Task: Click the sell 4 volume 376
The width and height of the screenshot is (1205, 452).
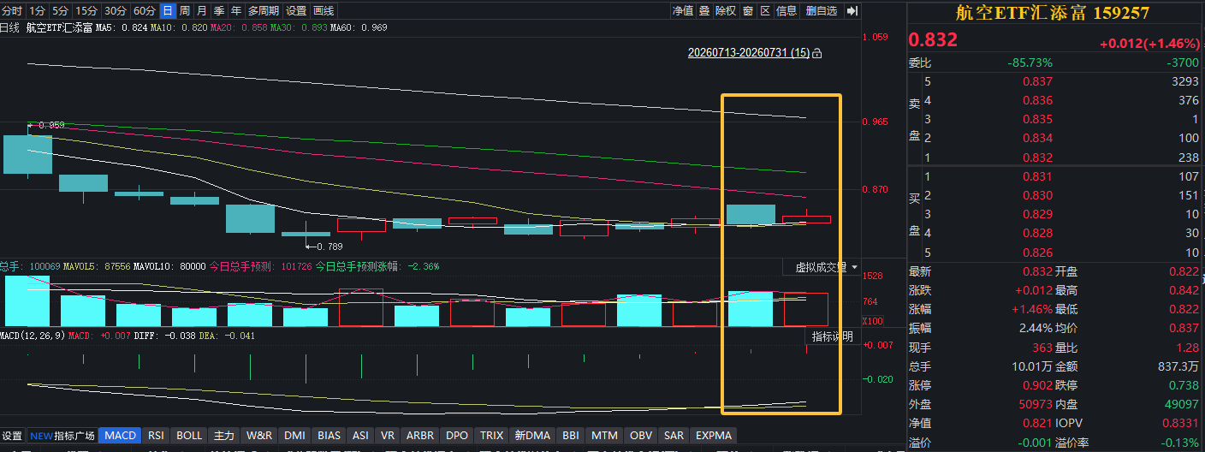Action: pyautogui.click(x=1189, y=100)
